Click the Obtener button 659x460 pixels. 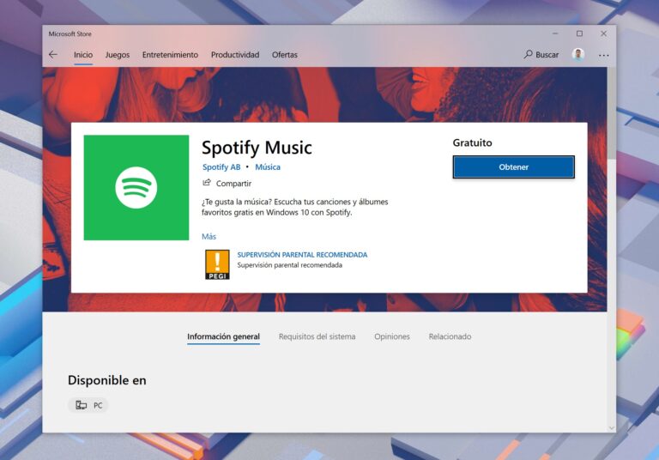coord(514,167)
